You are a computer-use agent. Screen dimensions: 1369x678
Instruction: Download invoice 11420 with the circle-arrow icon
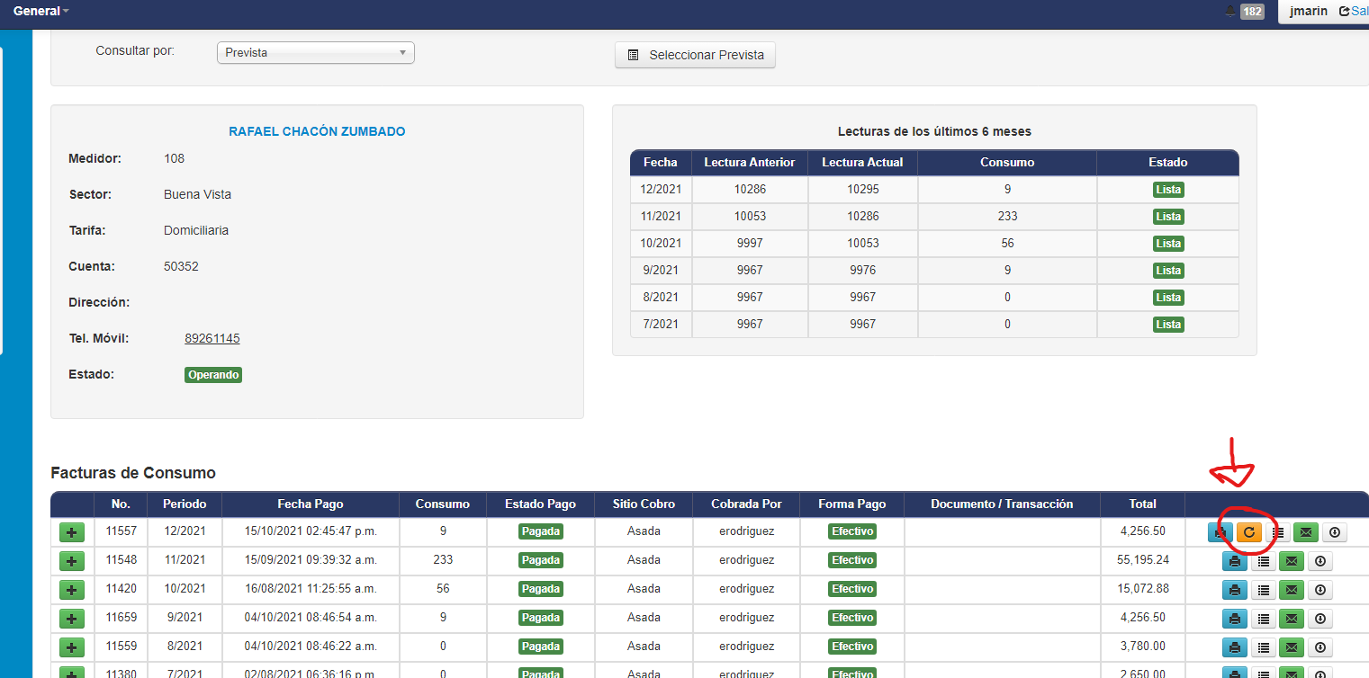click(x=1320, y=591)
